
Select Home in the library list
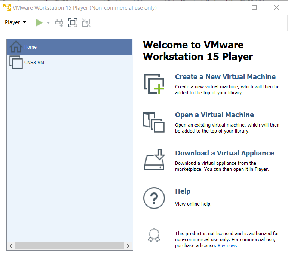pyautogui.click(x=70, y=47)
